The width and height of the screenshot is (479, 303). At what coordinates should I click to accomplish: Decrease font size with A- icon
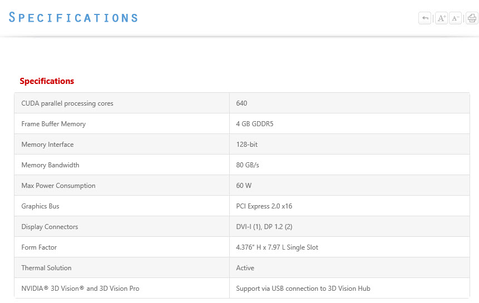pos(456,18)
